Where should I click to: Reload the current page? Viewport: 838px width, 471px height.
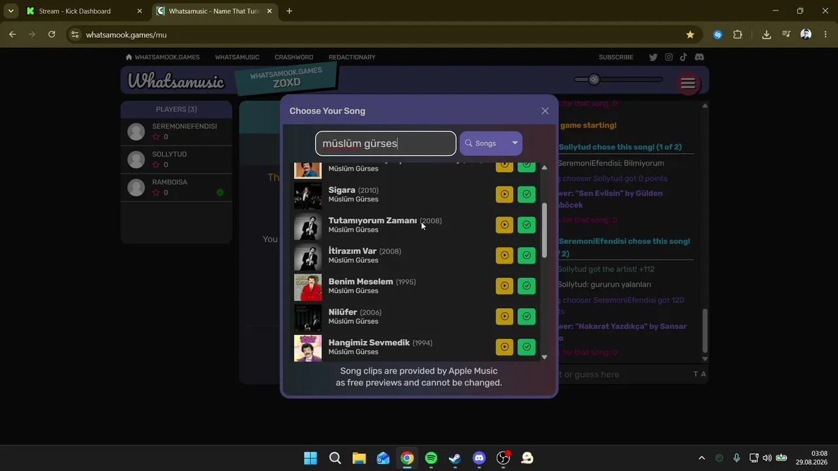[x=52, y=35]
